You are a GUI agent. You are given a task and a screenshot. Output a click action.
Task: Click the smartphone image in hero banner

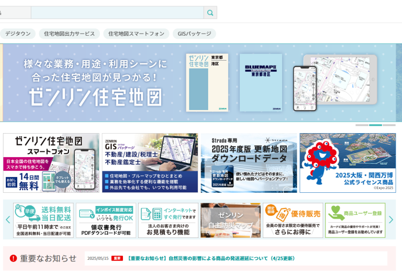[x=305, y=89]
